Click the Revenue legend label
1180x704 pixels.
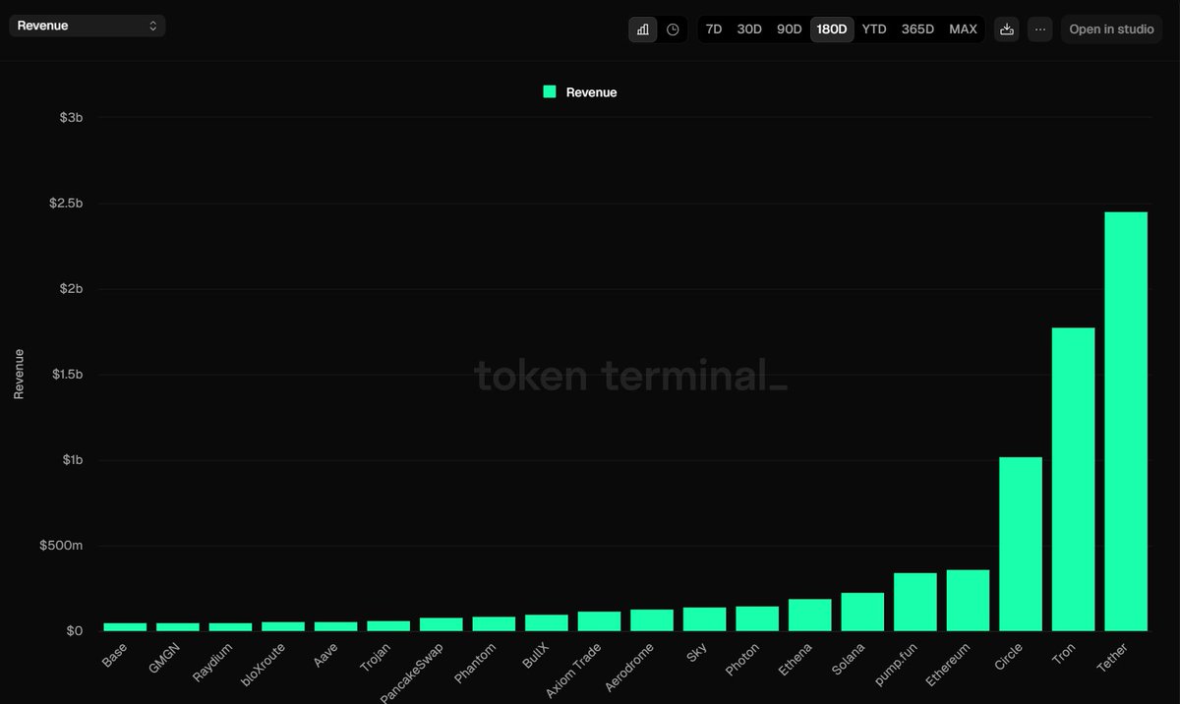coord(591,92)
